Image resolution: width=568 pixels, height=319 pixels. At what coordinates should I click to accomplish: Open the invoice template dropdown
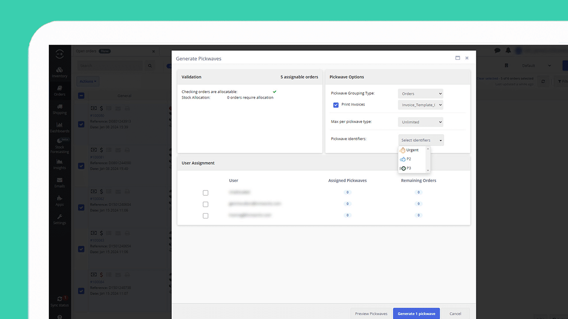tap(420, 105)
